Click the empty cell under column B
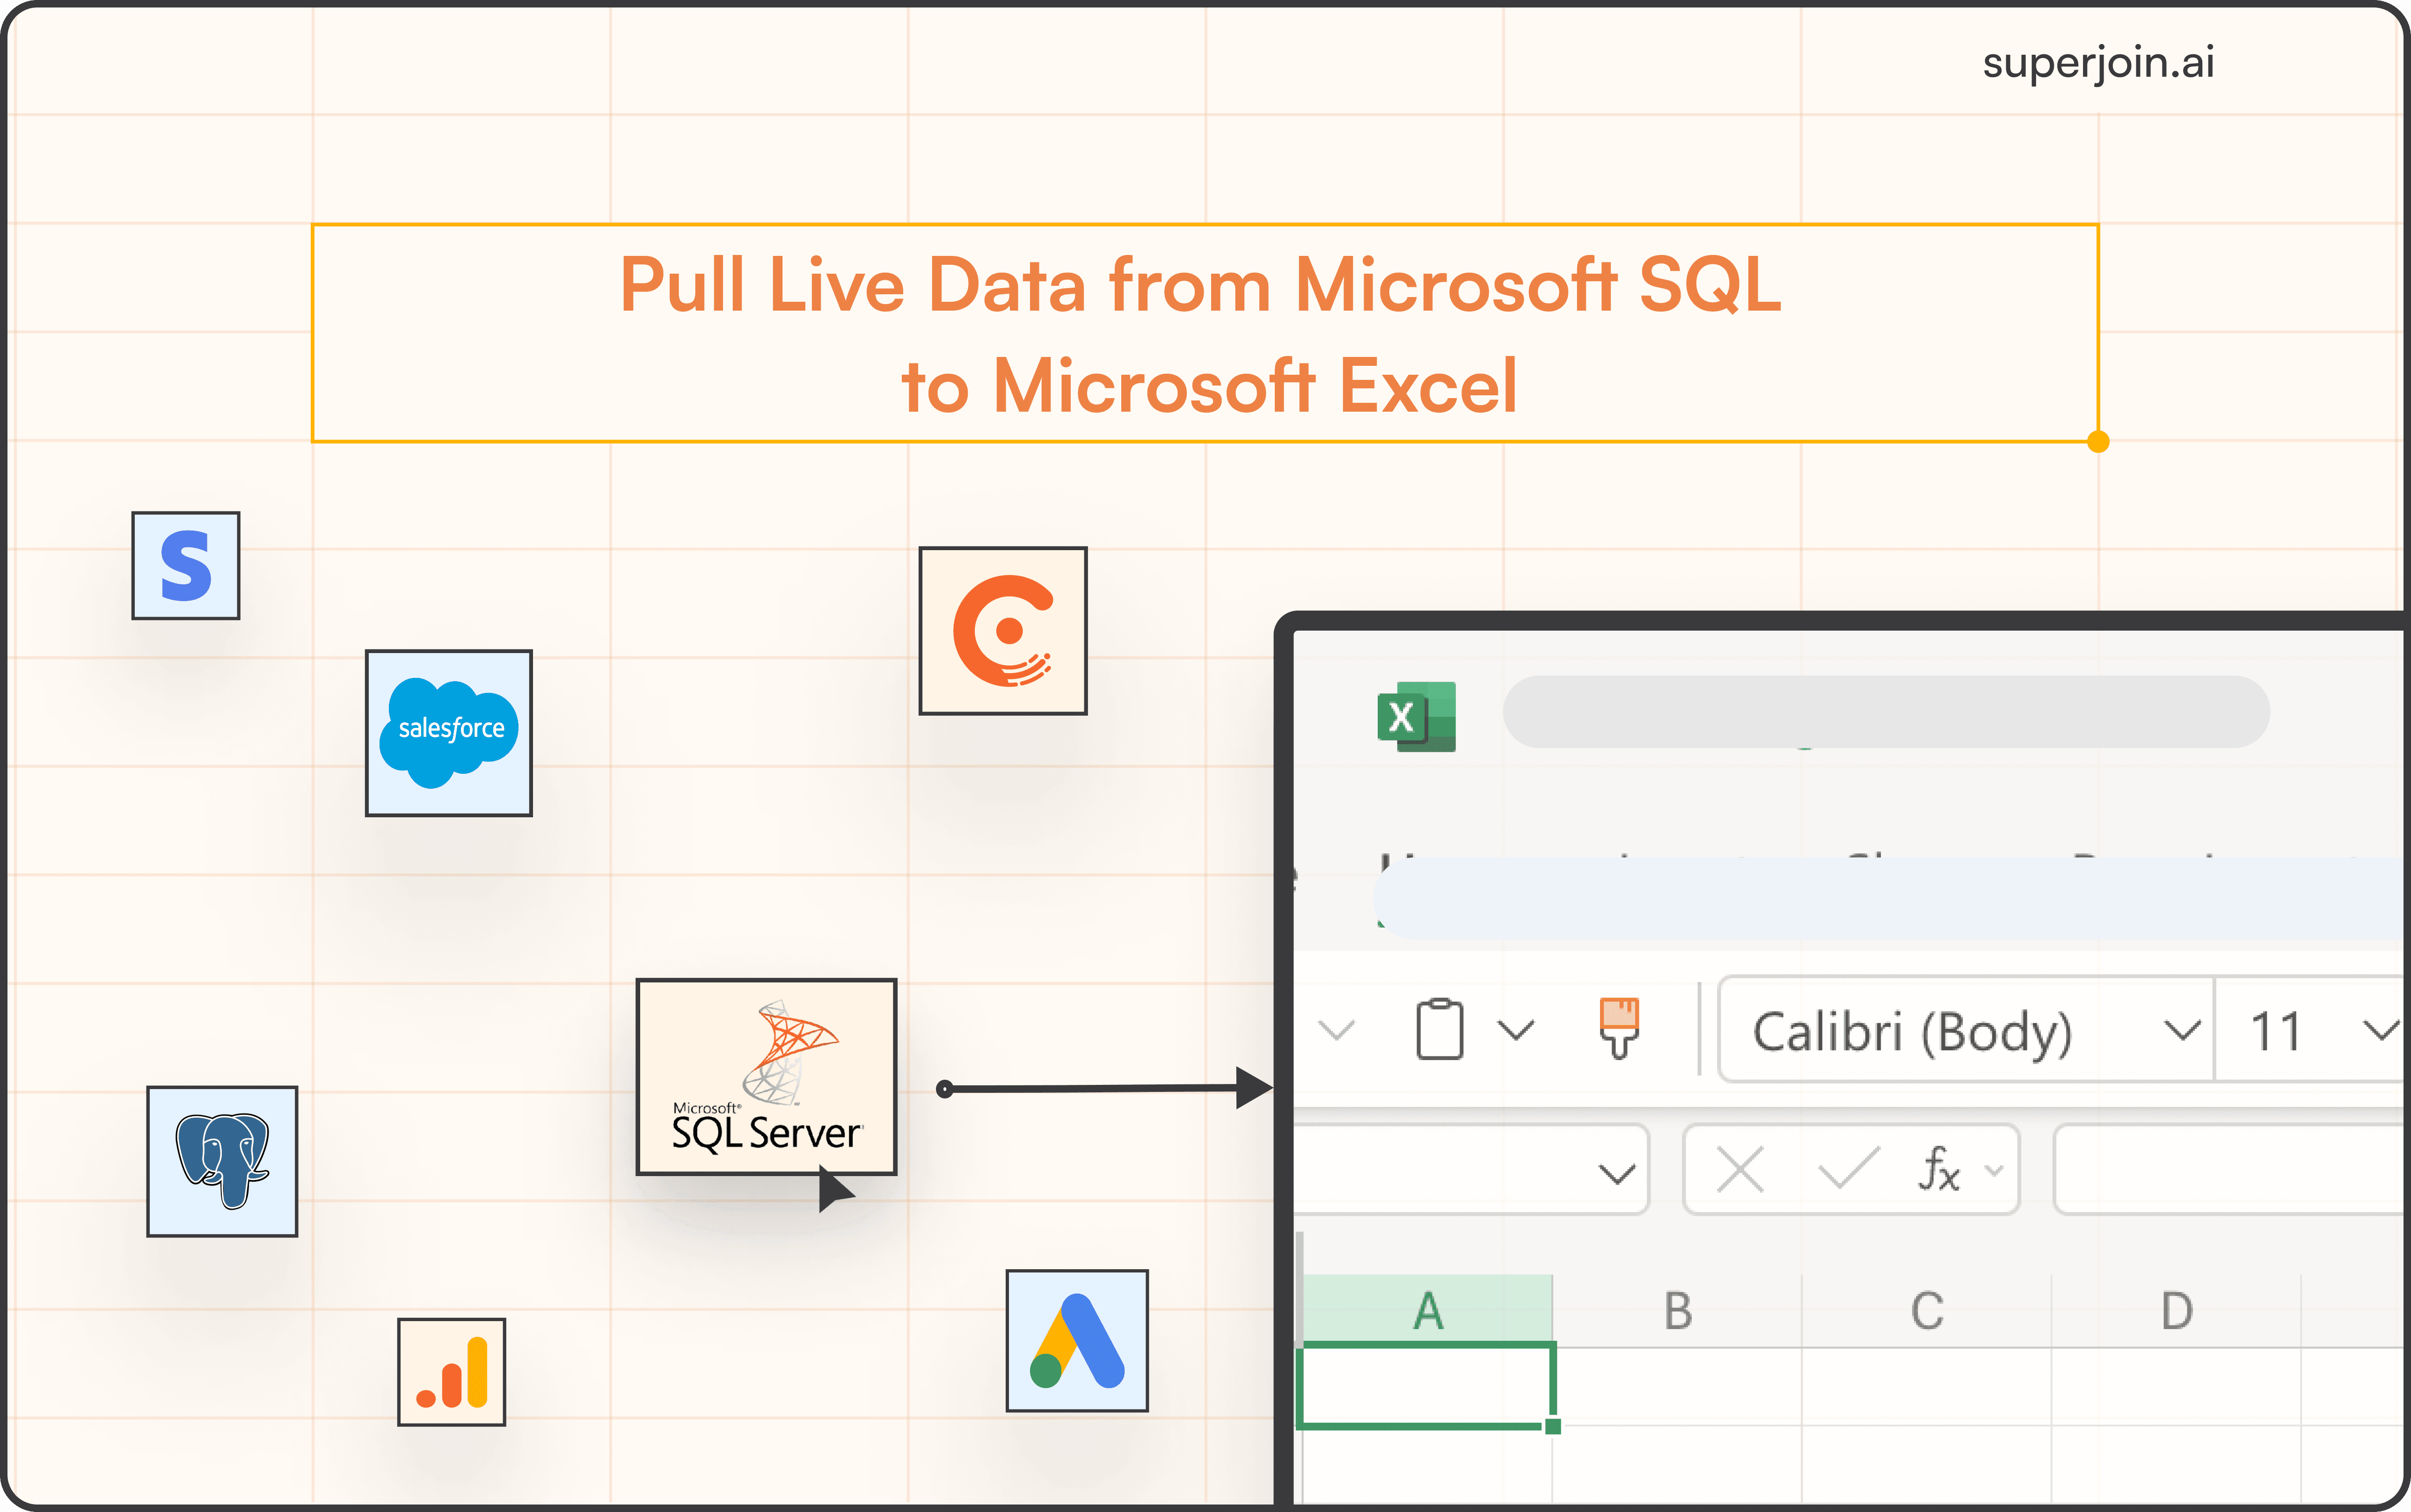The height and width of the screenshot is (1512, 2411). (x=1678, y=1386)
